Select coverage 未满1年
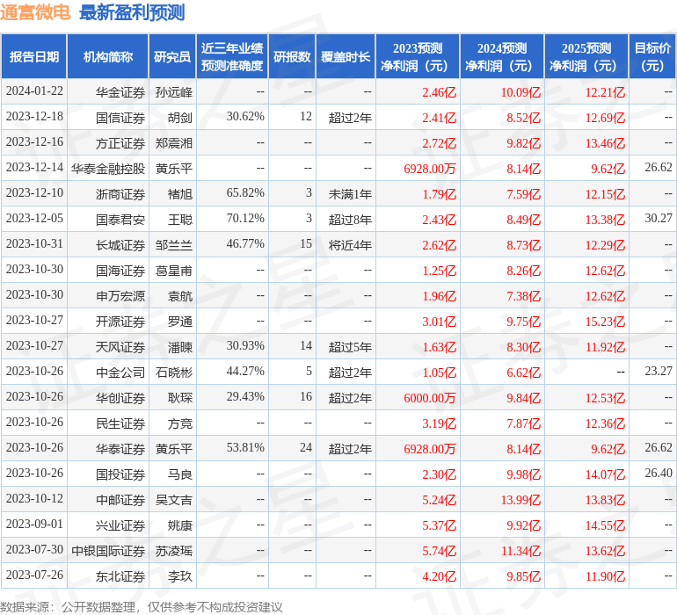This screenshot has height=615, width=677. point(350,194)
